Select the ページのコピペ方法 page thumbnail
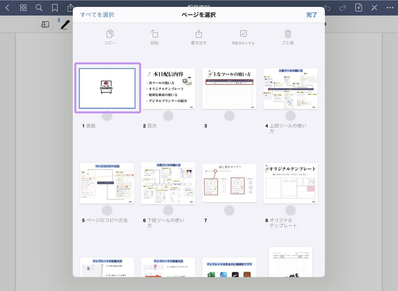Viewport: 398px width, 291px height. point(107,183)
